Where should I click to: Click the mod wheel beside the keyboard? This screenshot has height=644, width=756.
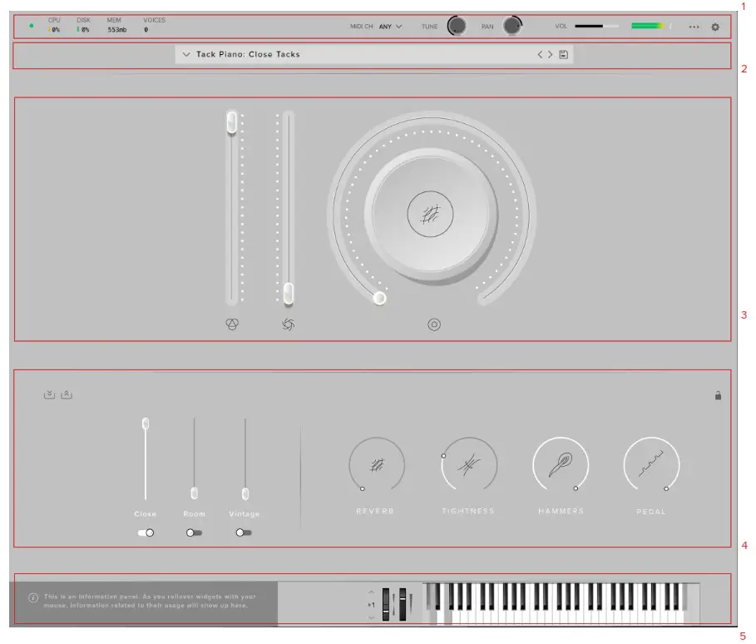[403, 604]
